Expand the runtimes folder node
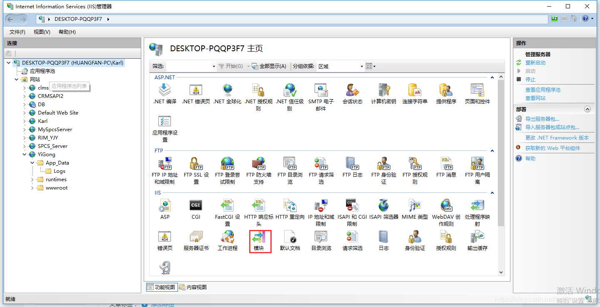 point(32,180)
